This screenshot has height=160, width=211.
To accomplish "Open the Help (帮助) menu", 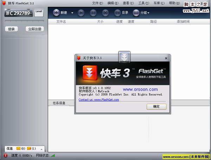I will point(174,3).
